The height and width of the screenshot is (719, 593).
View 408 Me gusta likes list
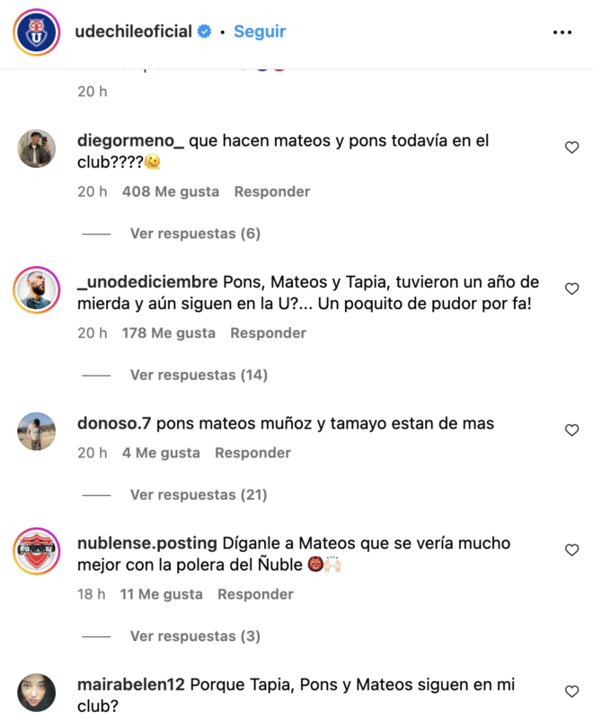pyautogui.click(x=171, y=191)
